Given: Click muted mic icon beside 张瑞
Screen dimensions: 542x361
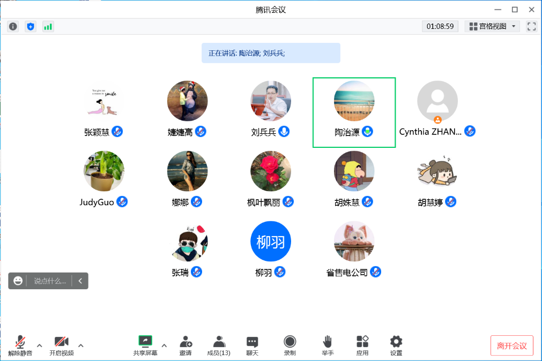Looking at the screenshot, I should pos(196,272).
